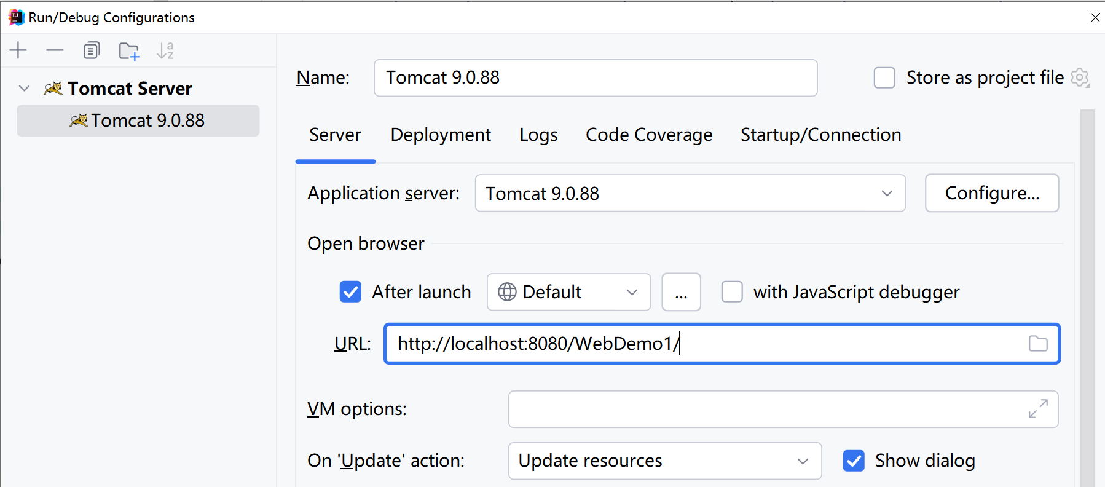Switch to the Server tab
The width and height of the screenshot is (1105, 487).
[335, 135]
